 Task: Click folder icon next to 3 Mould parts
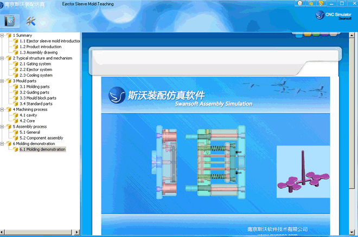[x=9, y=81]
